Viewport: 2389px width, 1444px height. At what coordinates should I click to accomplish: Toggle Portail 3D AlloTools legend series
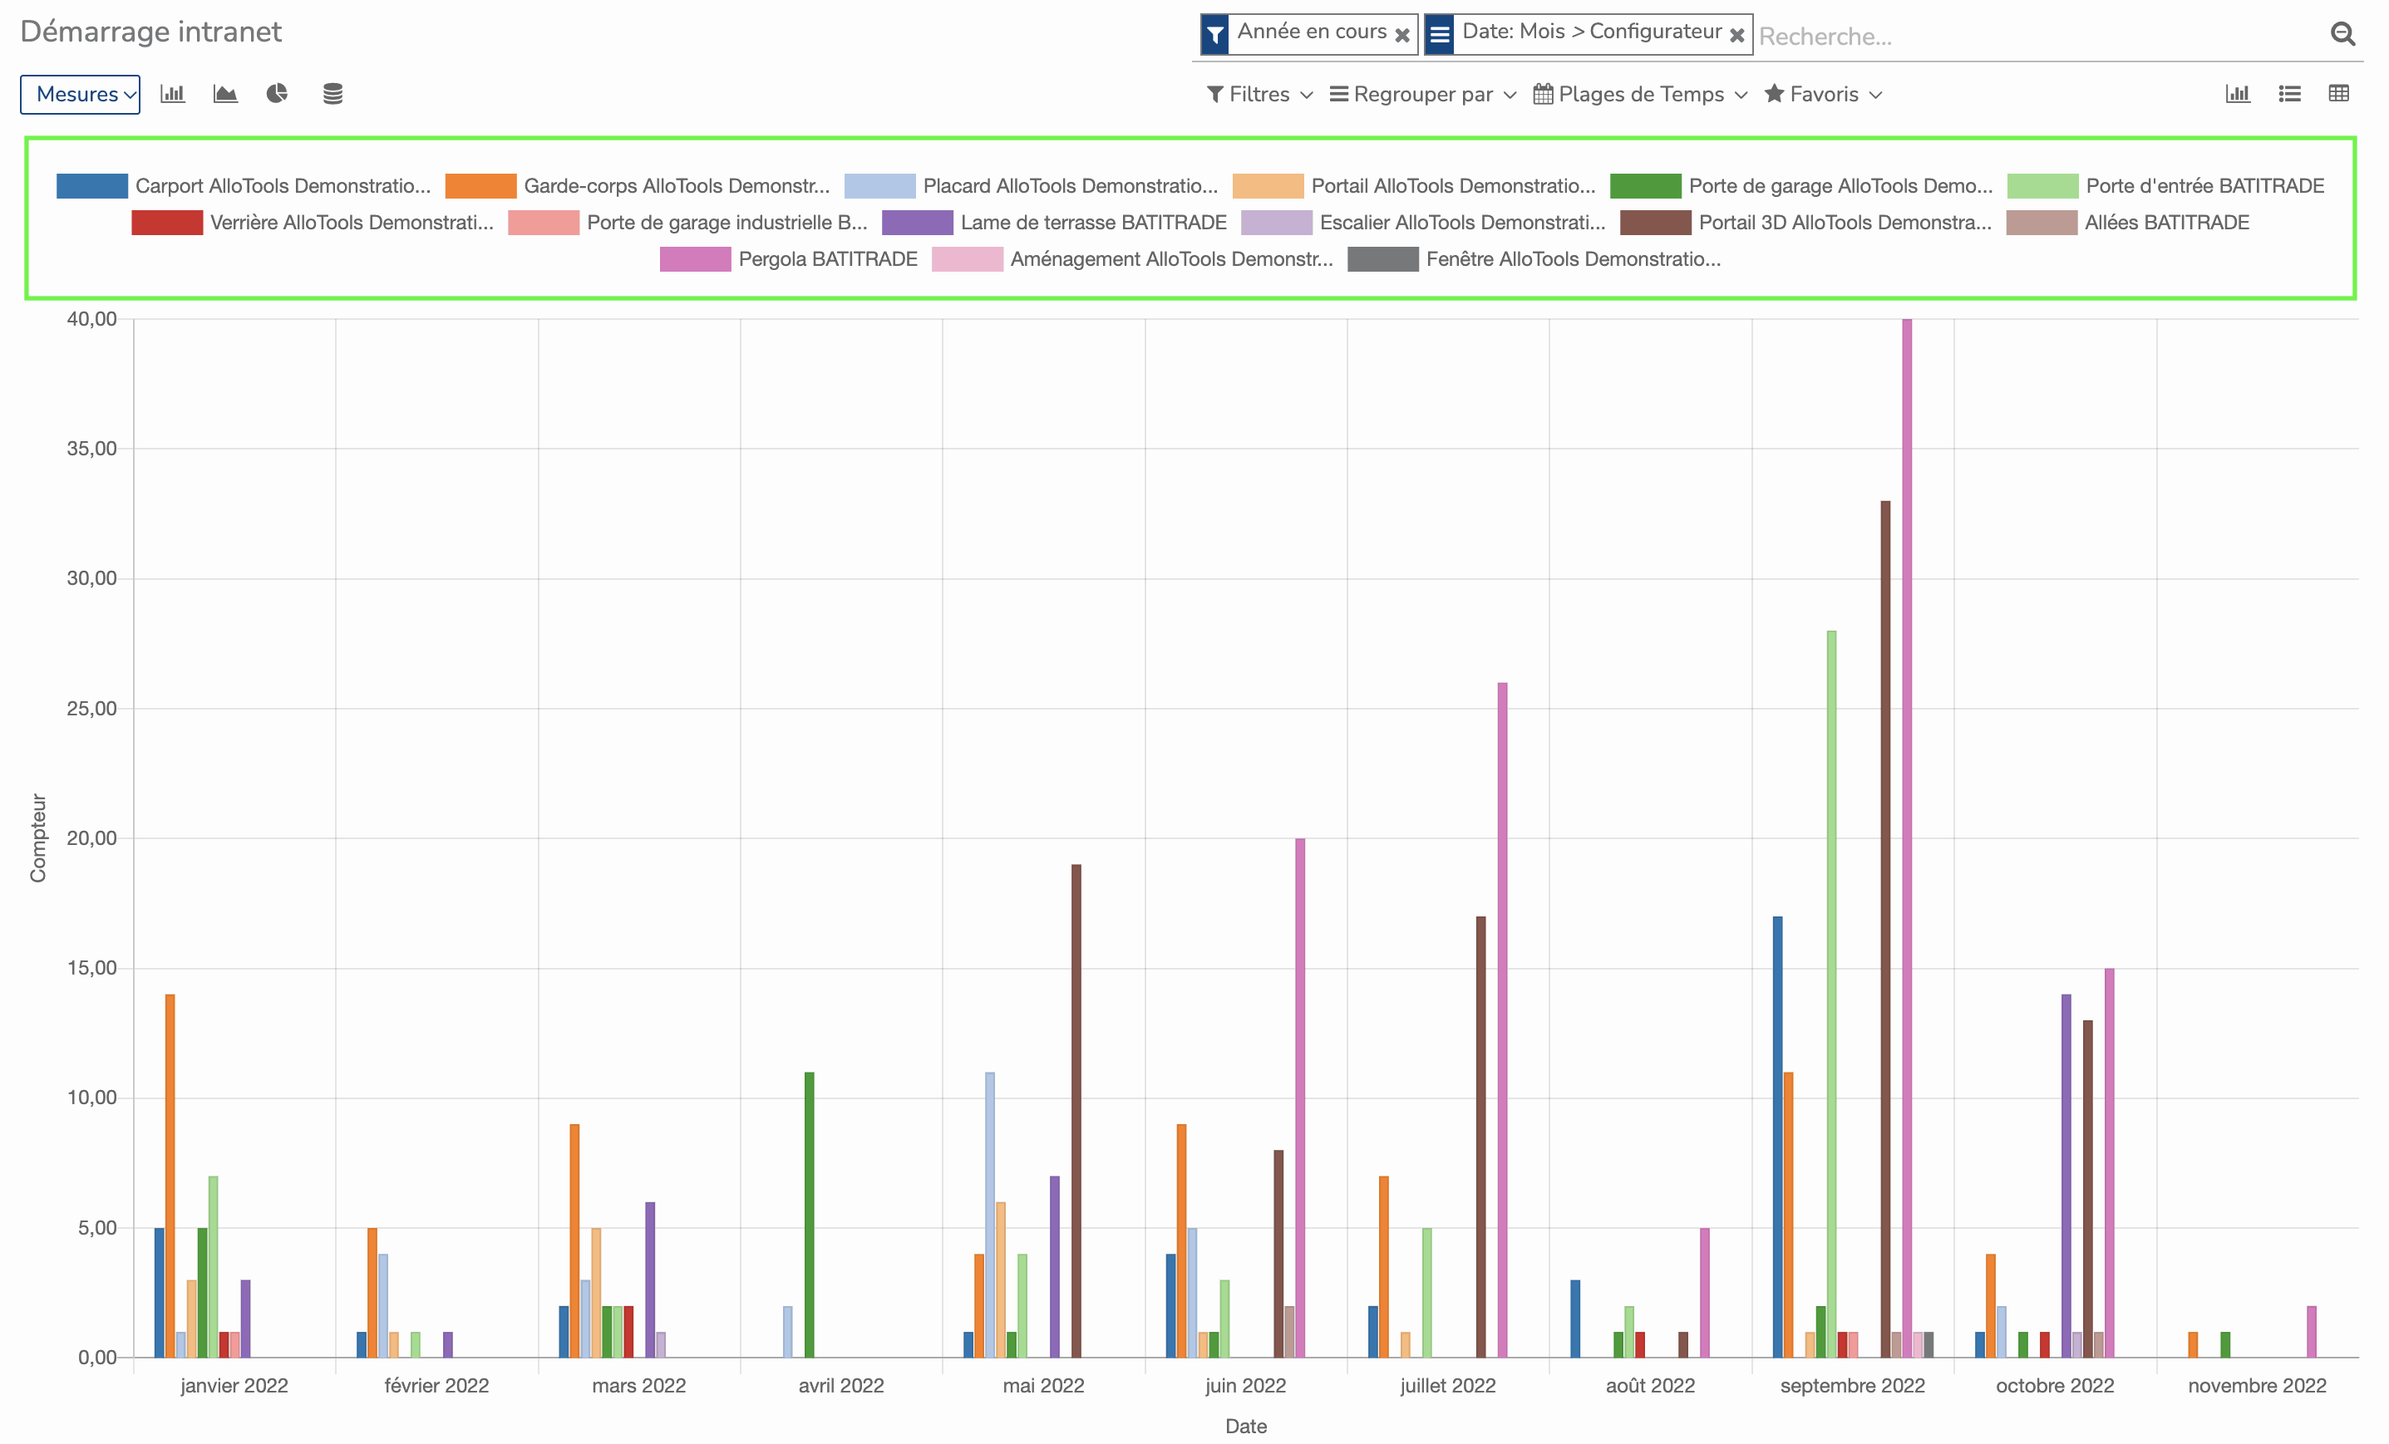pyautogui.click(x=1806, y=223)
